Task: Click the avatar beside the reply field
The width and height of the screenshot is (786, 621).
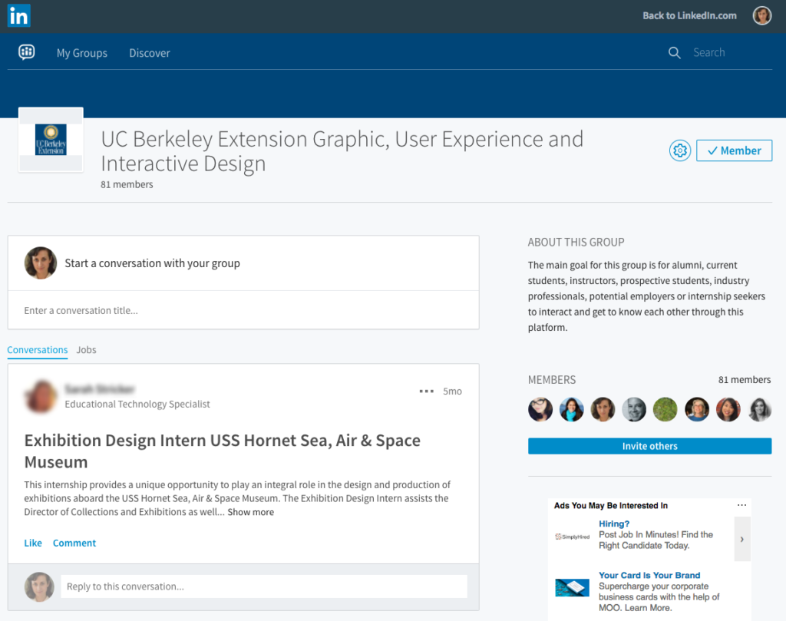Action: pos(39,586)
